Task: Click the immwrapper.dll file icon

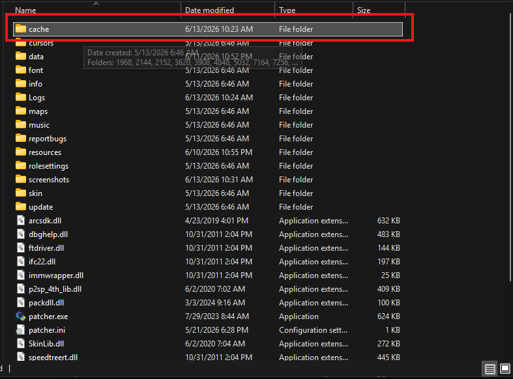Action: [x=21, y=275]
